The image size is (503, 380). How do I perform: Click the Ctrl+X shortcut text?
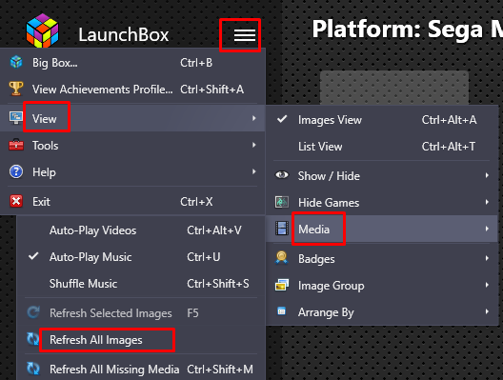pyautogui.click(x=196, y=202)
